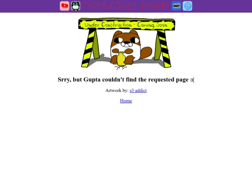This screenshot has height=189, width=252.
Task: Click the Cheese & Chilli Peppers title
Action: click(126, 6)
